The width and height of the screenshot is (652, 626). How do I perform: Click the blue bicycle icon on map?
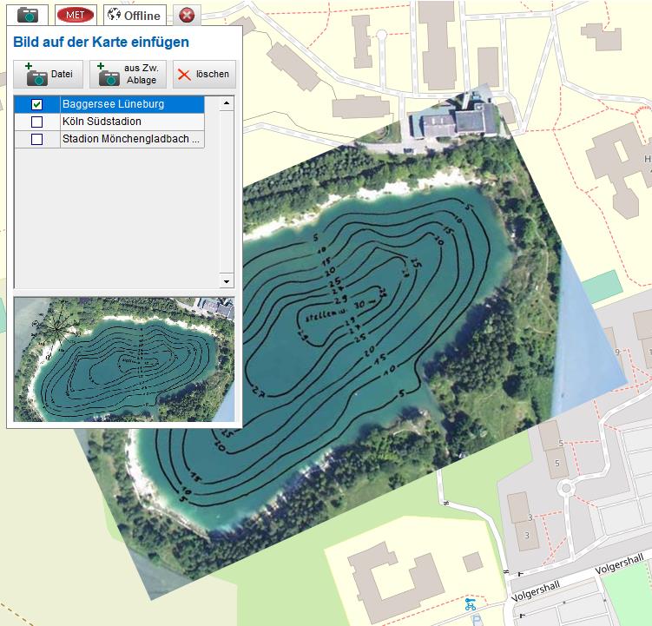[471, 604]
